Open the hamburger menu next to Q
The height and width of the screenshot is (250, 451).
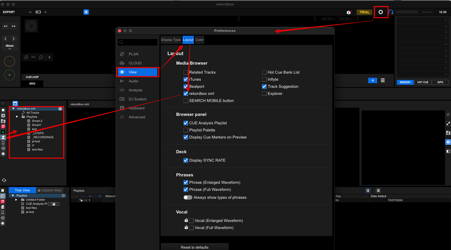tap(383, 80)
